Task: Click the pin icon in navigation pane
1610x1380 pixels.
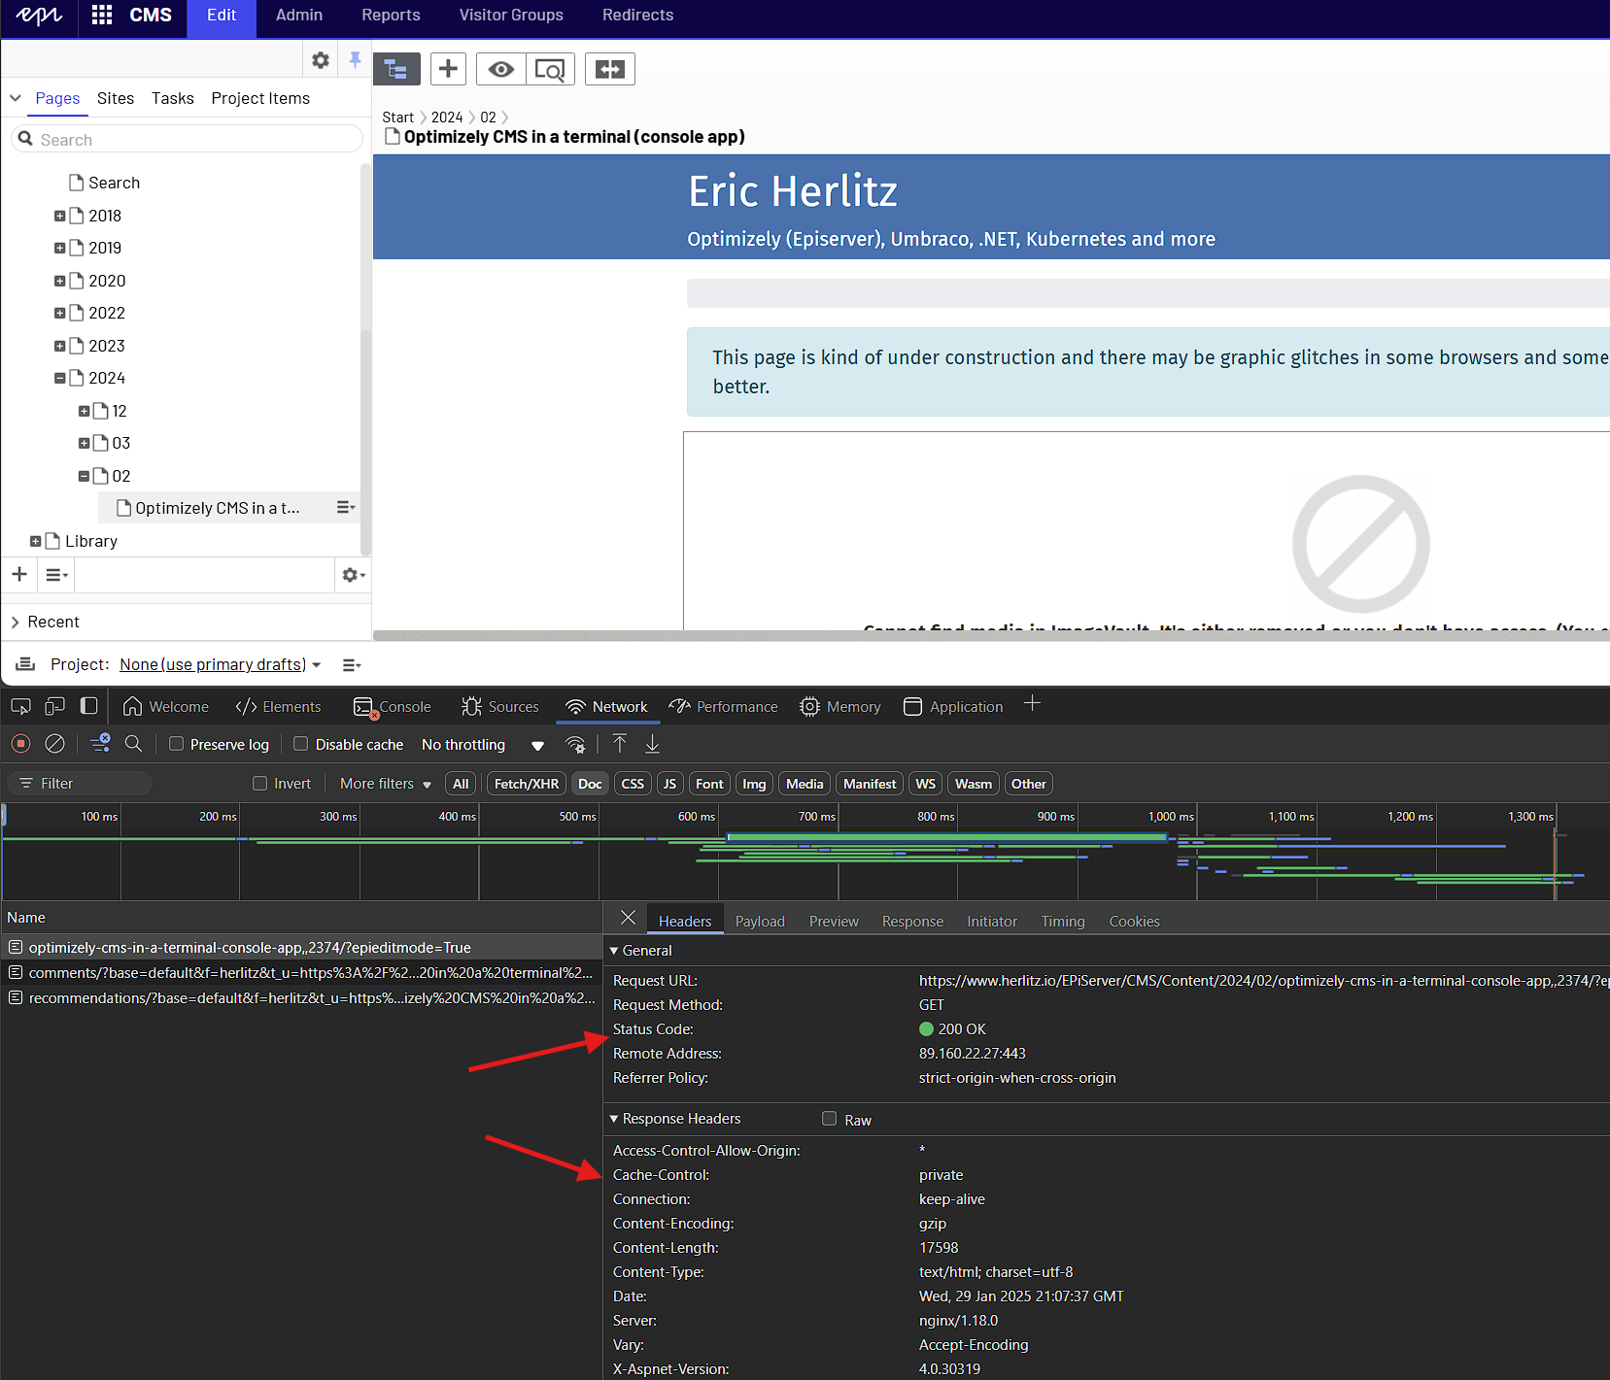Action: [x=355, y=60]
